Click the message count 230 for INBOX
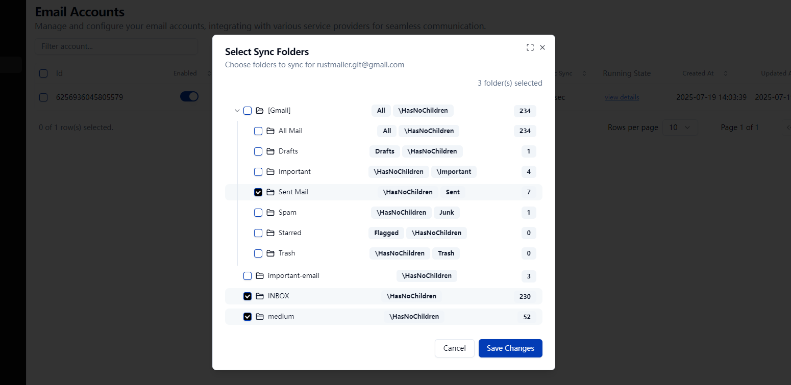Image resolution: width=791 pixels, height=385 pixels. (x=525, y=296)
